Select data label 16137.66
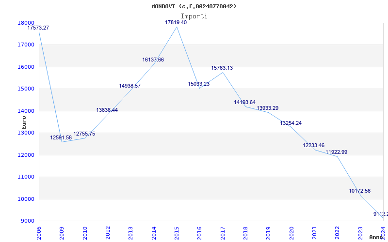This screenshot has width=388, height=242. tap(153, 60)
